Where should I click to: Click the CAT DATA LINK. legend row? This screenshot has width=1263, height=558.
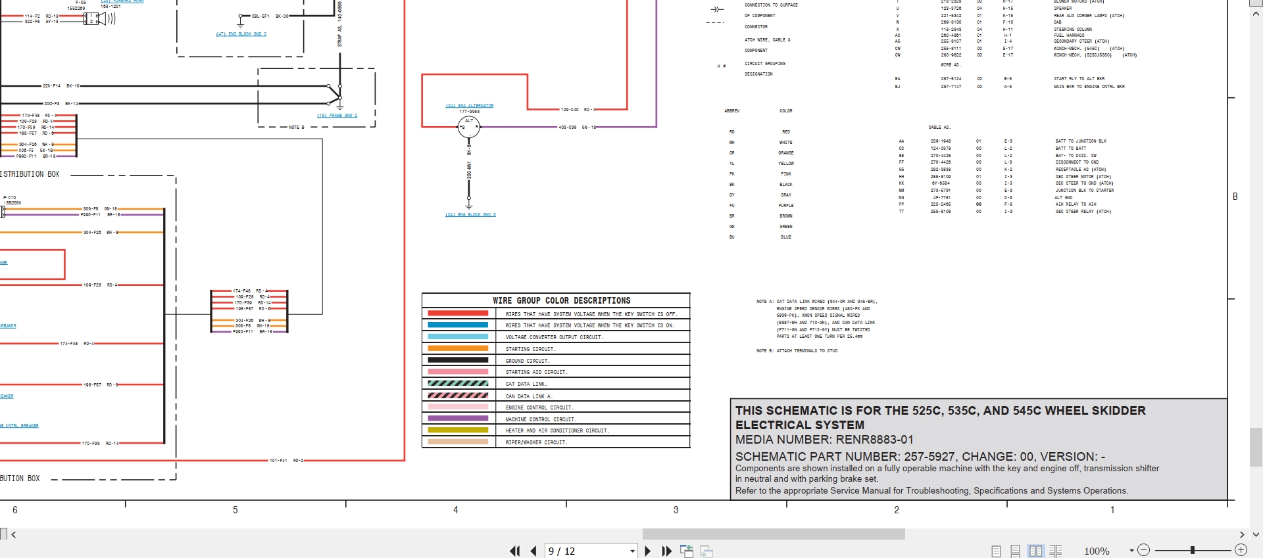(556, 384)
